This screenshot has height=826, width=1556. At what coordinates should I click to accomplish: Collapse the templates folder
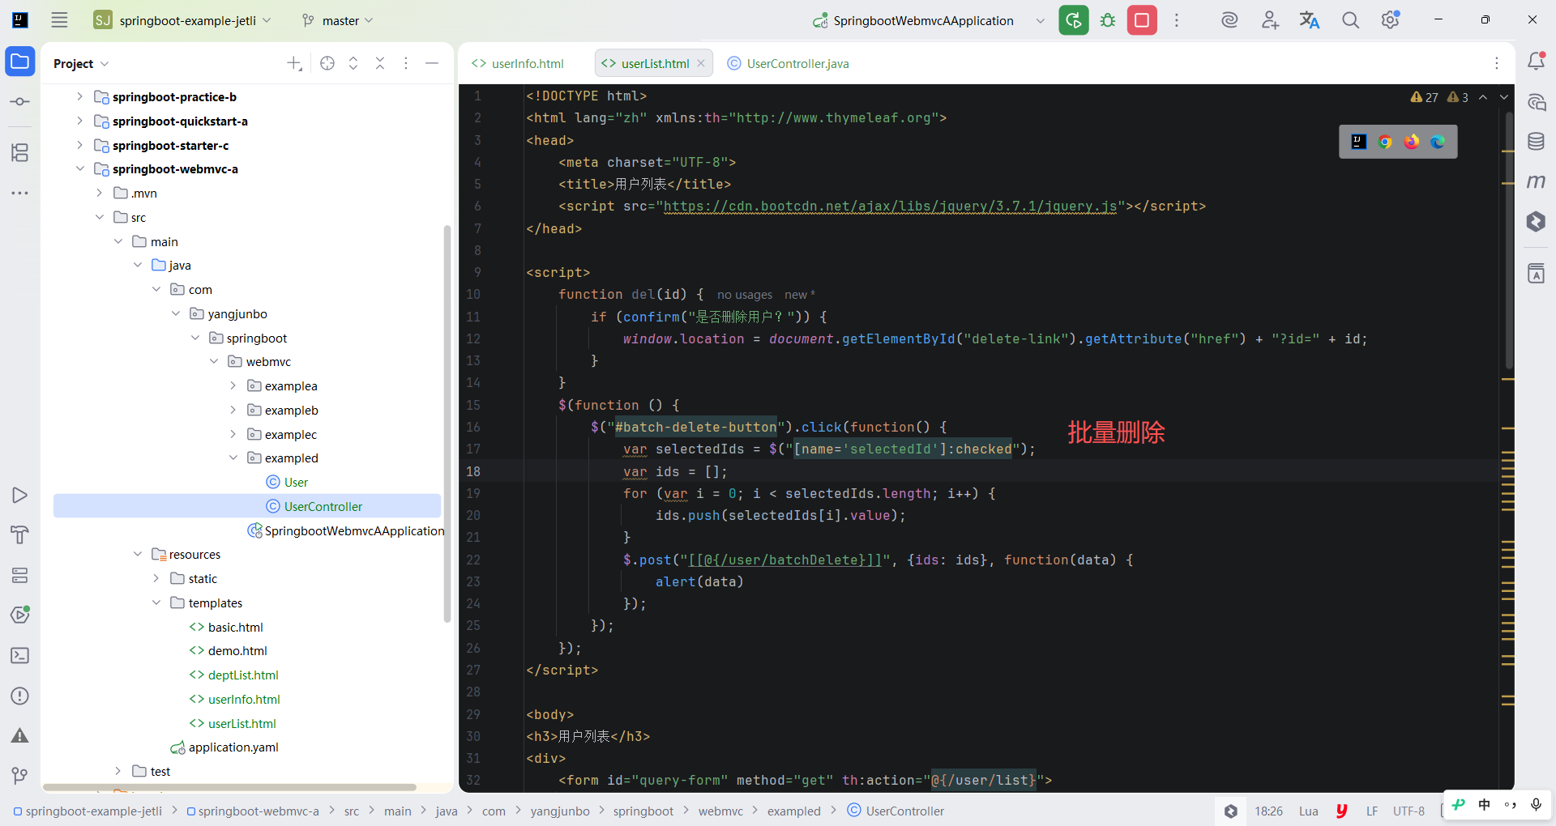[x=156, y=602]
